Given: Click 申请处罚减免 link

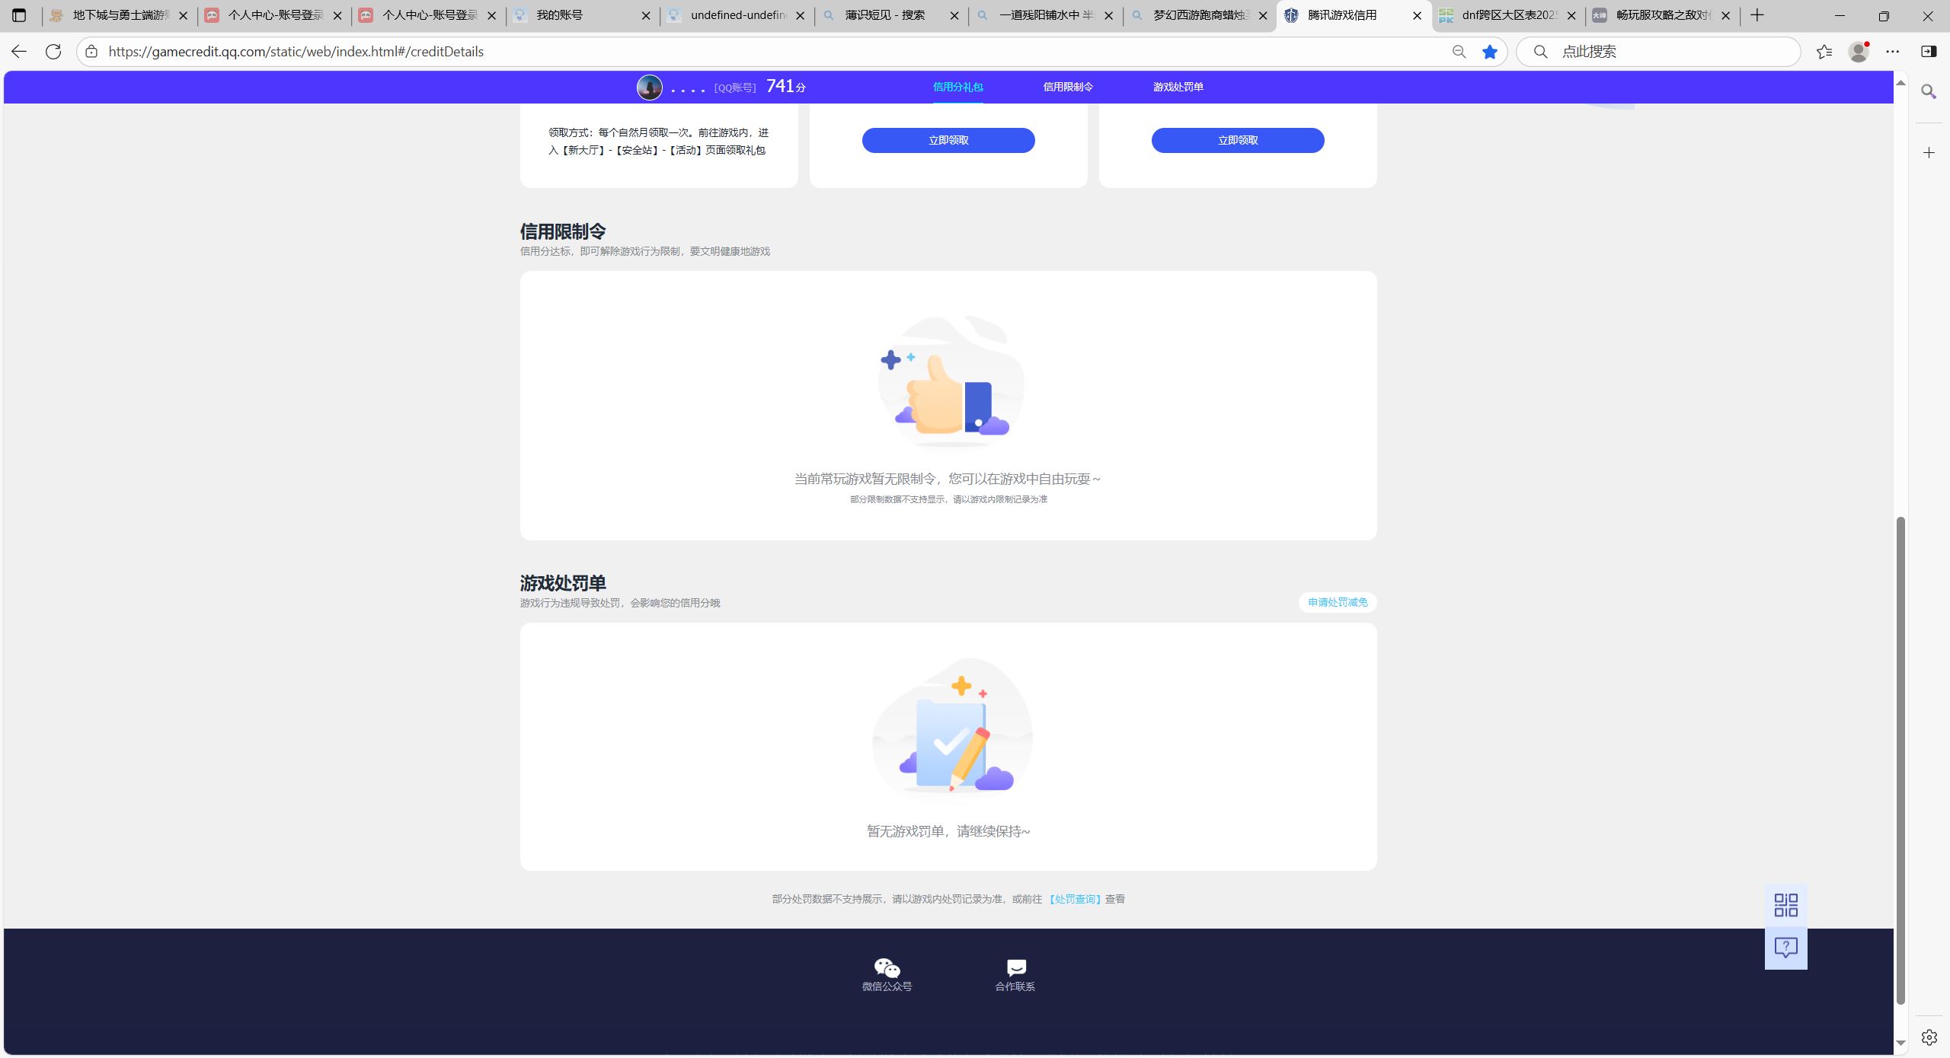Looking at the screenshot, I should click(x=1337, y=602).
